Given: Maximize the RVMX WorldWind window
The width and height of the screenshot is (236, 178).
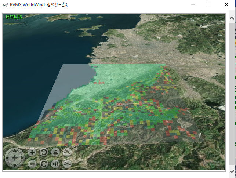Looking at the screenshot, I should (210, 5).
